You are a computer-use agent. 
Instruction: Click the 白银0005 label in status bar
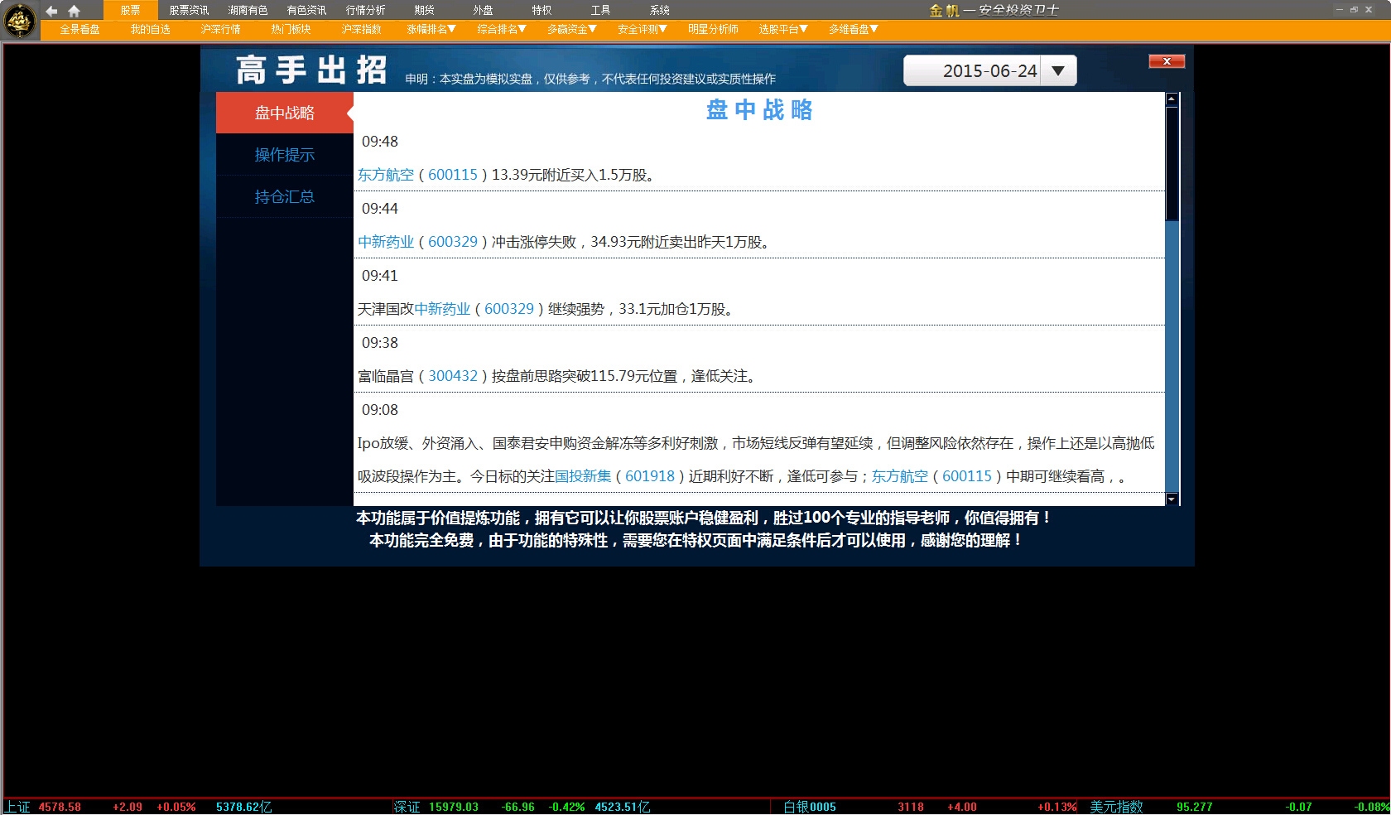point(810,807)
